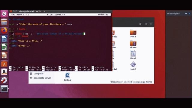Close the Mouse integration notification
The width and height of the screenshot is (192, 108).
[x=189, y=14]
